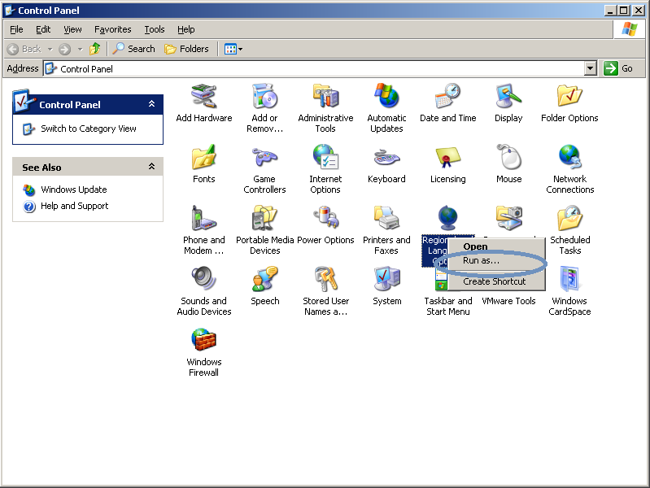Open the Add Hardware applet

click(203, 96)
